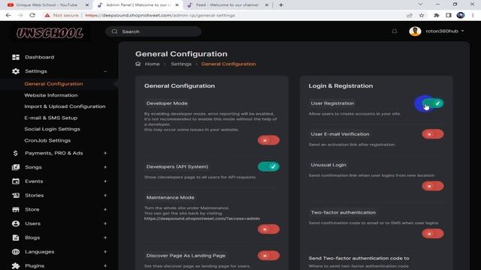Viewport: 481px width, 270px height.
Task: Disable Developers (API System) toggle
Action: [x=268, y=166]
